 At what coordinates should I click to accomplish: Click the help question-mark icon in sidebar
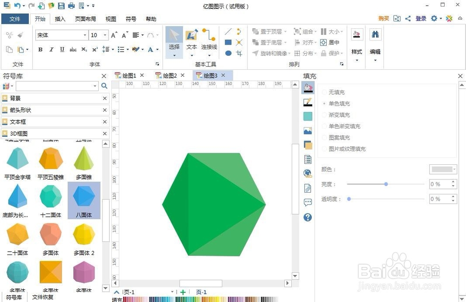(x=308, y=217)
